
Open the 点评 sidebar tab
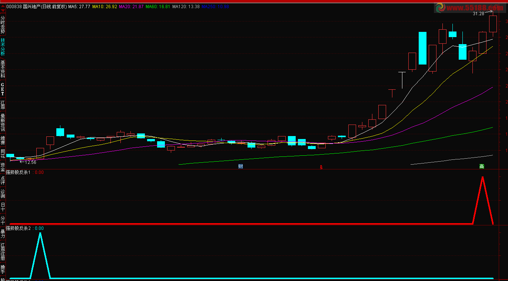click(x=3, y=181)
